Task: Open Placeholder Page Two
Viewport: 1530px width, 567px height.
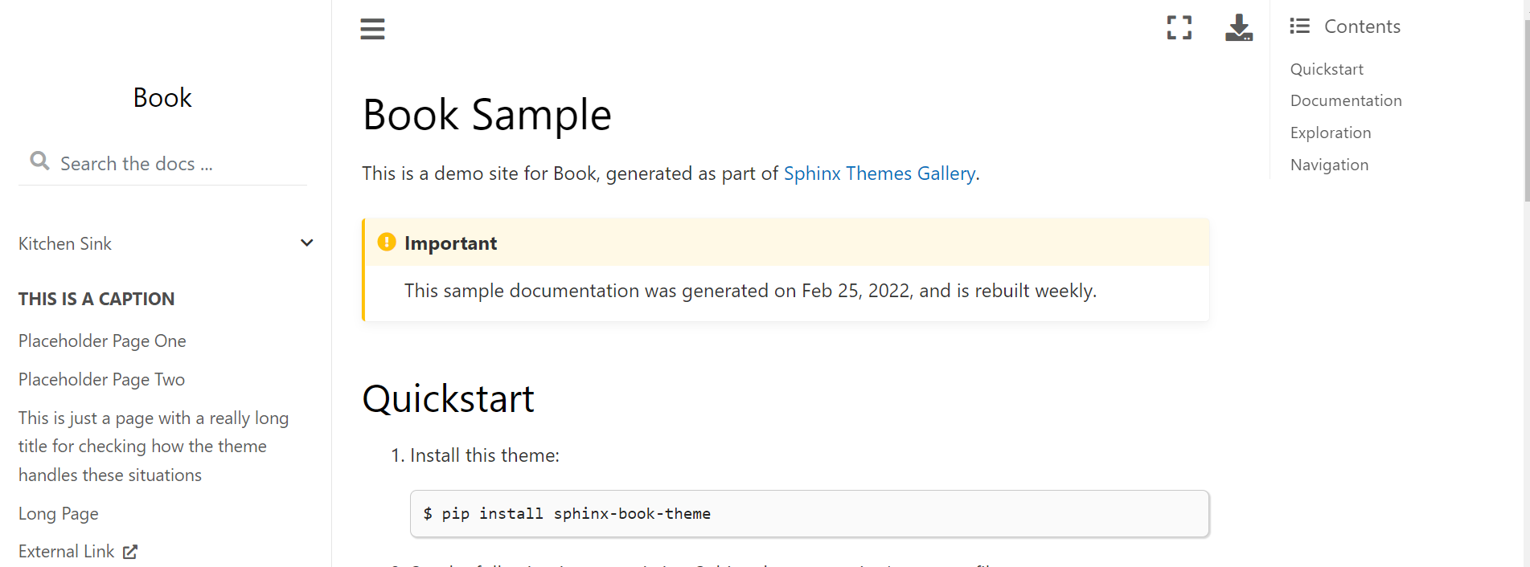Action: pyautogui.click(x=101, y=380)
